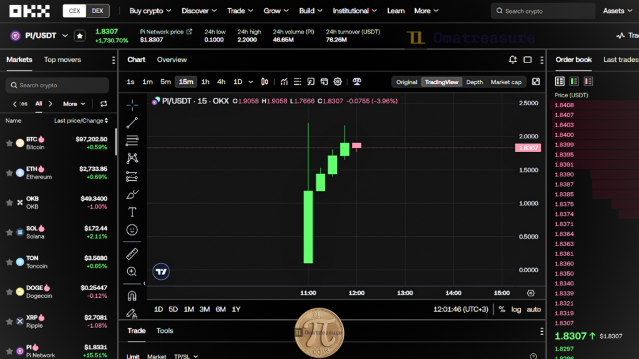Open the Tools tab

click(165, 330)
